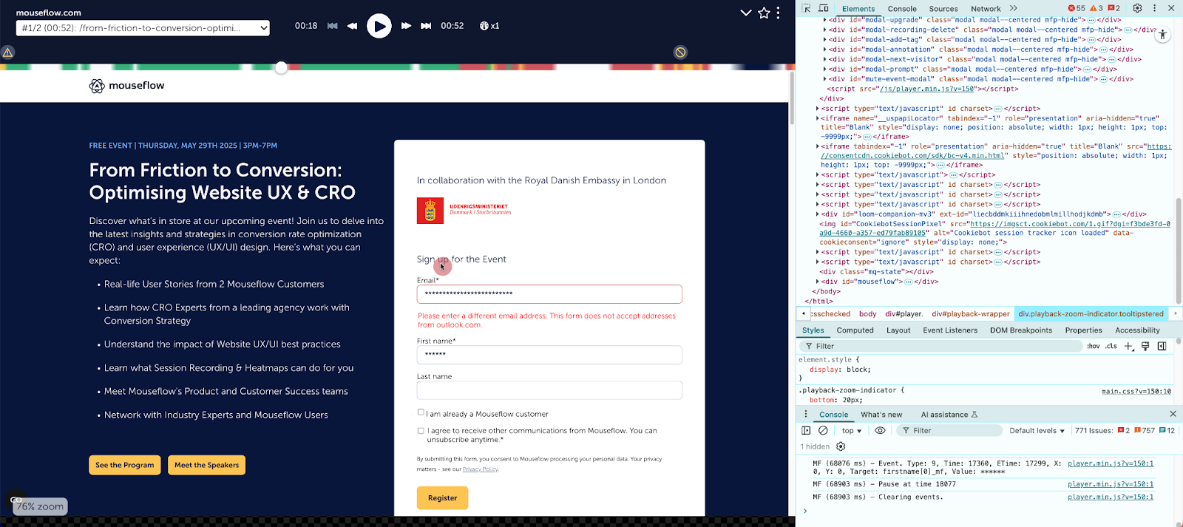The height and width of the screenshot is (527, 1183).
Task: Select the body breadcrumb item
Action: pos(868,314)
